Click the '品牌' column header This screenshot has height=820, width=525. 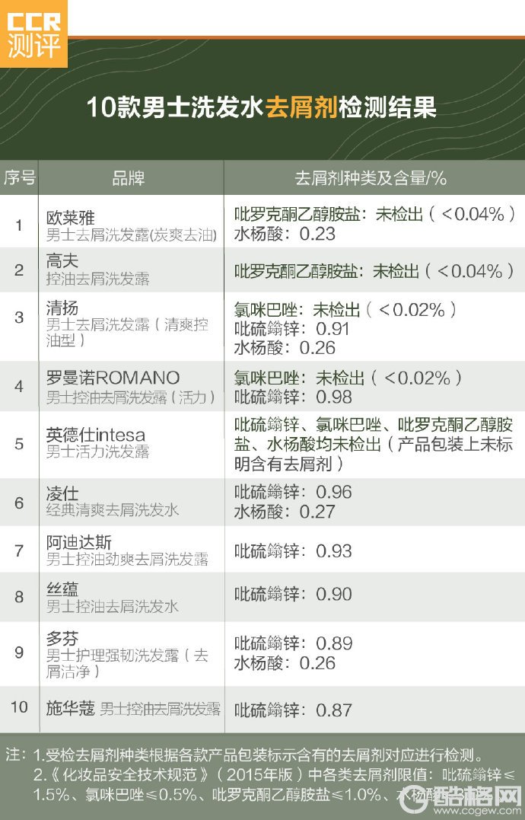click(x=129, y=178)
